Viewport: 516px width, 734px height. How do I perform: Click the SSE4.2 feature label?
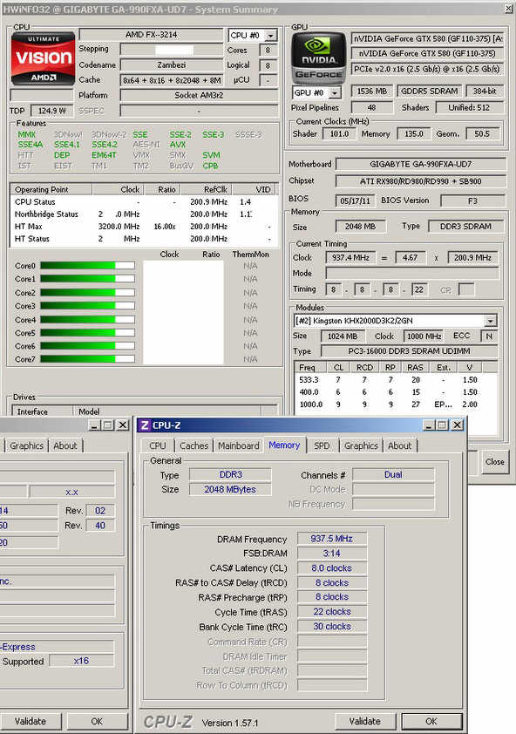point(105,145)
